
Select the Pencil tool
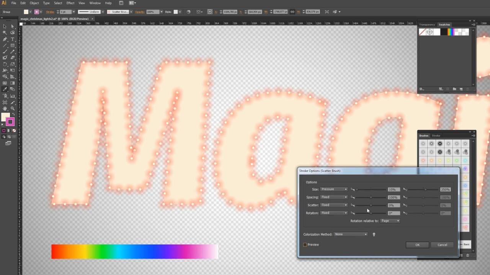12,51
